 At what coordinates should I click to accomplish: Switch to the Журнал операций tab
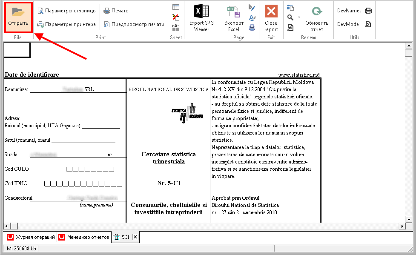tap(32, 237)
